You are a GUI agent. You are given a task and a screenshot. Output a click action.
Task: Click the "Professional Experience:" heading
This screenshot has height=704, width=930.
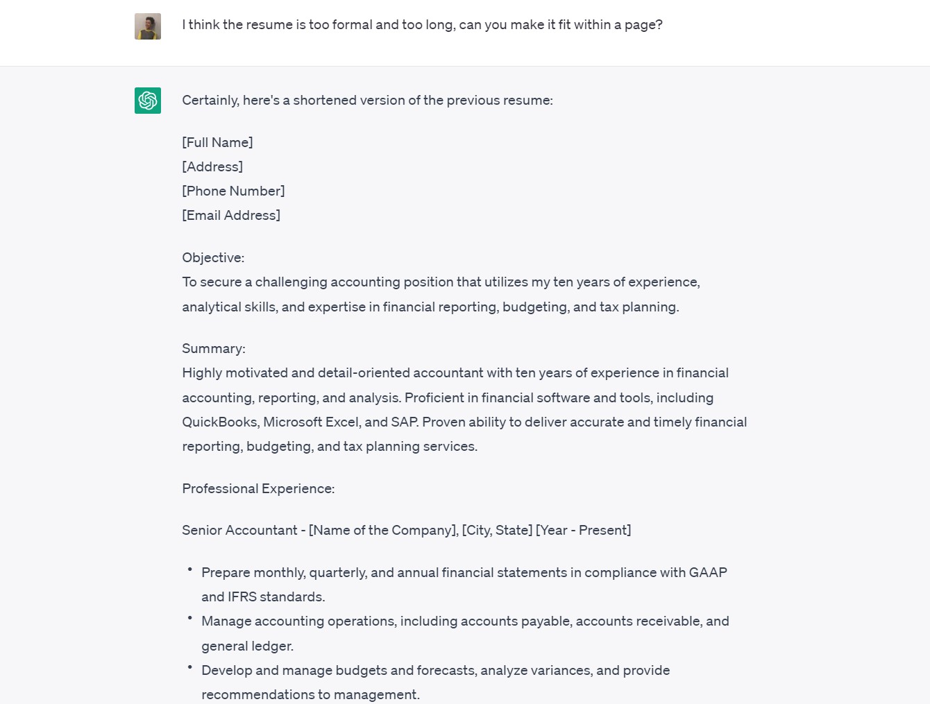click(258, 489)
